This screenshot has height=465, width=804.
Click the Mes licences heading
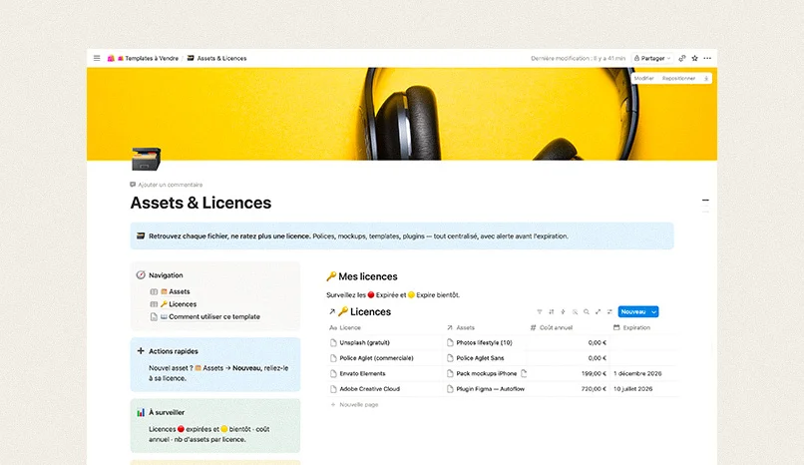362,276
